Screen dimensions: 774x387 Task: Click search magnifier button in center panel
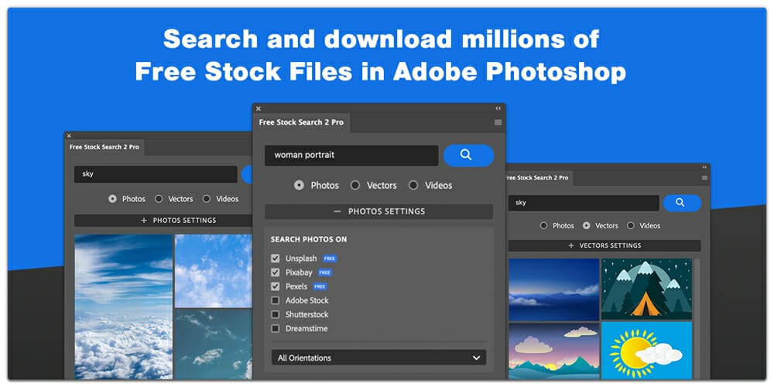[x=468, y=155]
